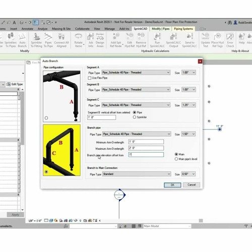Viewport: 252px width, 252px height.
Task: Select the Pipe radio button for Segment B offset
Action: (135, 112)
